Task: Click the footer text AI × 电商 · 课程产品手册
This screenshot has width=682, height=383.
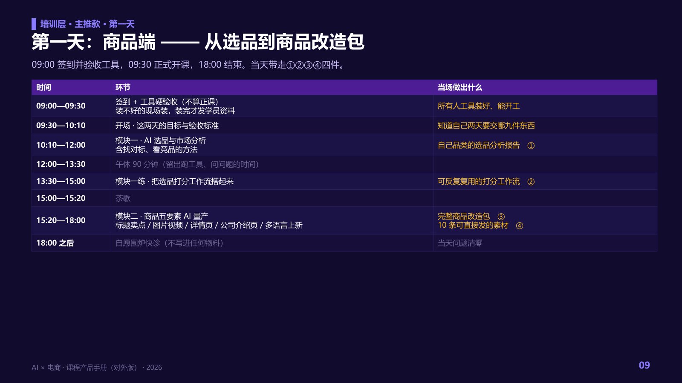Action: point(97,367)
